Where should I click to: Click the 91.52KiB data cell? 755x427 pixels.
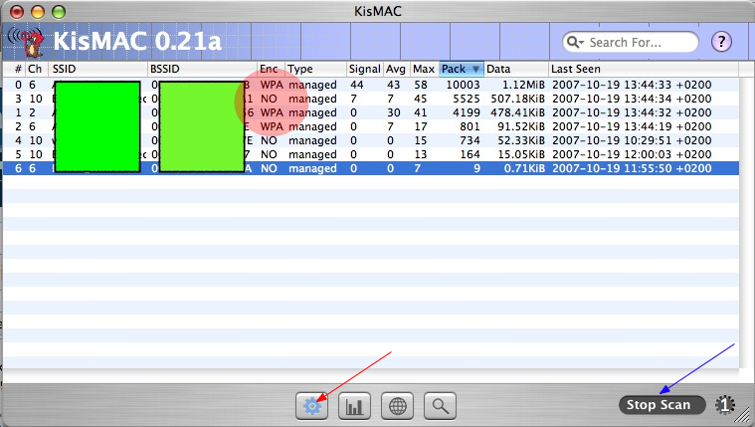point(521,126)
